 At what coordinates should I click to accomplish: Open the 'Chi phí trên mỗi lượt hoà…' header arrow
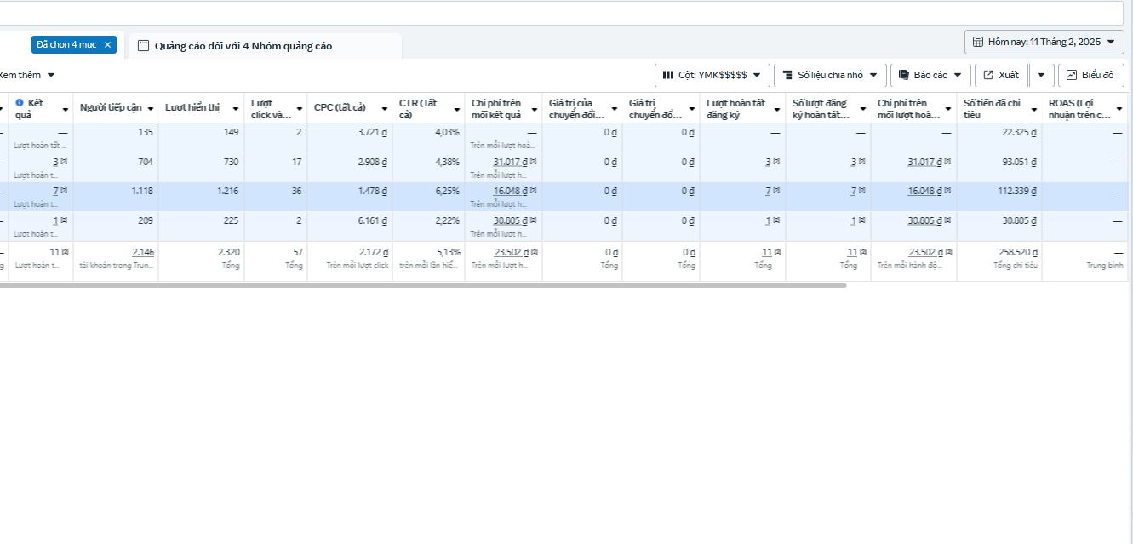click(x=948, y=109)
